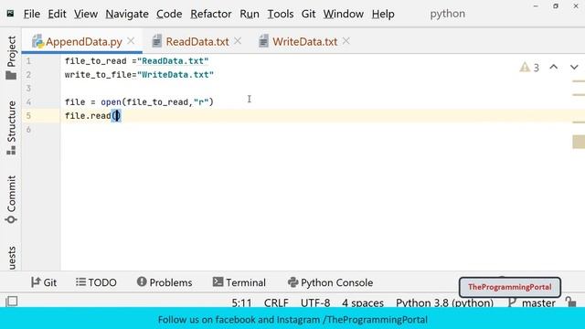The height and width of the screenshot is (329, 585).
Task: Click the open function call on line 4
Action: tap(111, 101)
